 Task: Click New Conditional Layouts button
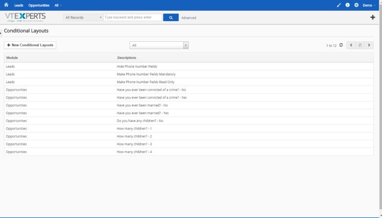coord(30,45)
